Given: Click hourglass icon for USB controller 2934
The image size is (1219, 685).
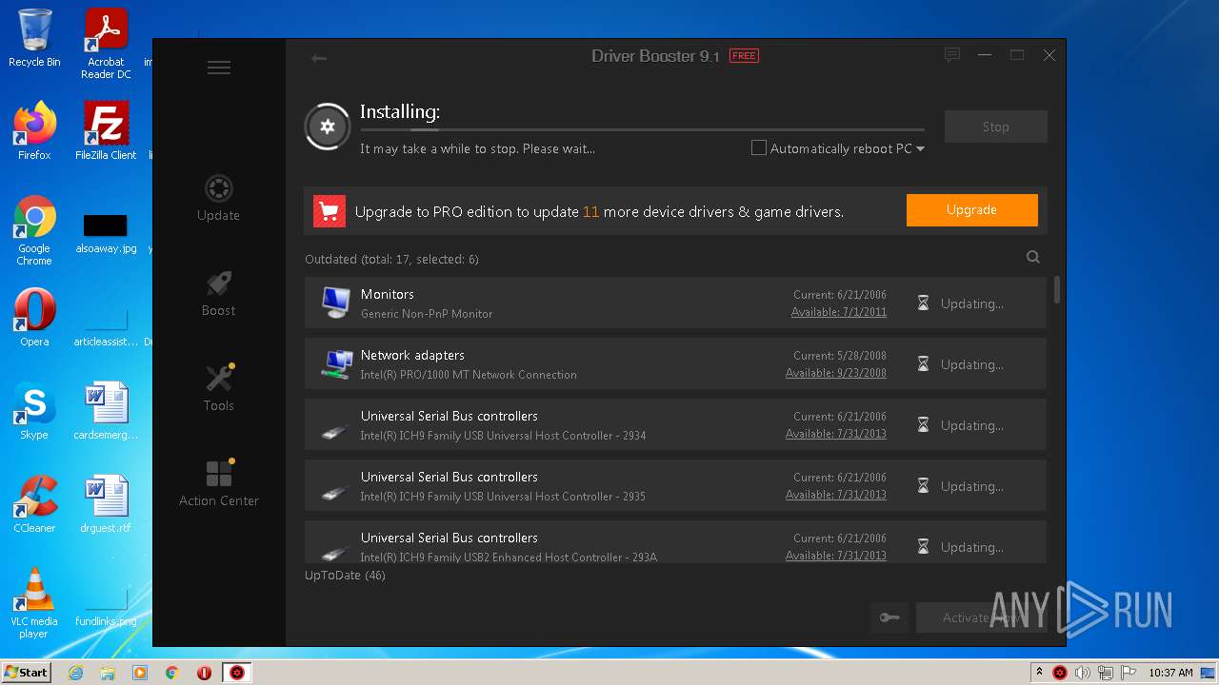Looking at the screenshot, I should pyautogui.click(x=923, y=425).
